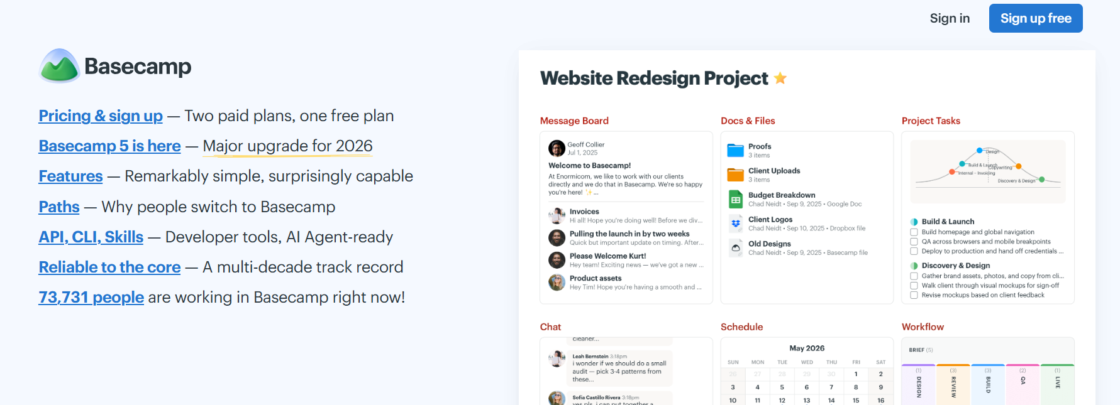Open the Message Board section heading
The width and height of the screenshot is (1120, 405).
pyautogui.click(x=574, y=121)
